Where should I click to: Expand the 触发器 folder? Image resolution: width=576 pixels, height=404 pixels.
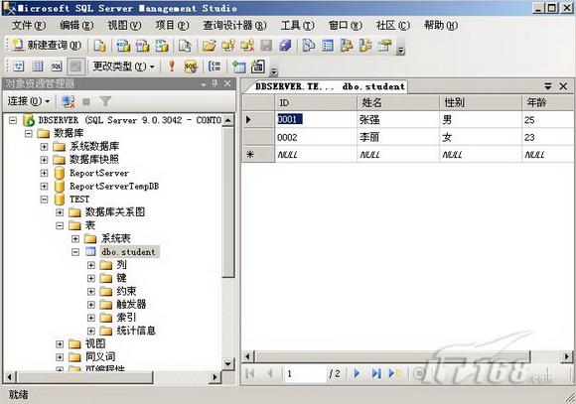91,305
